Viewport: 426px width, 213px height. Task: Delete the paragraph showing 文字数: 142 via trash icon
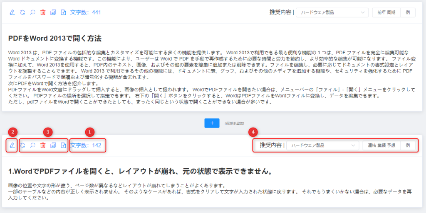(x=43, y=145)
